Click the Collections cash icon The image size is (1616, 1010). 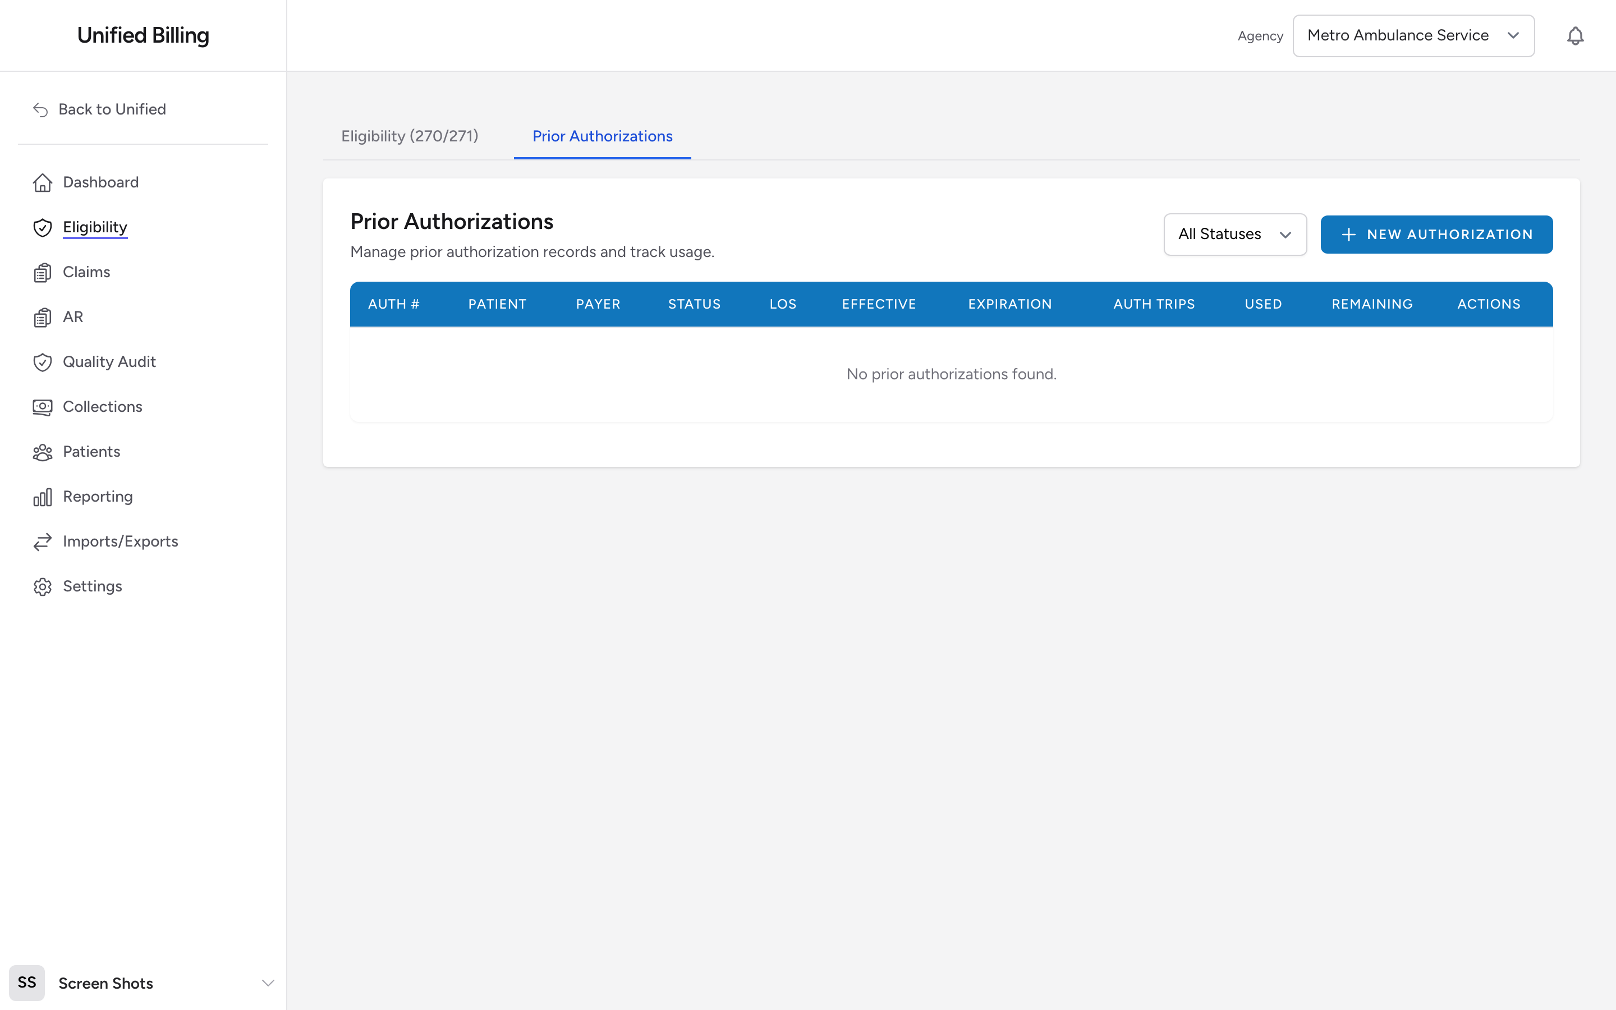[42, 407]
